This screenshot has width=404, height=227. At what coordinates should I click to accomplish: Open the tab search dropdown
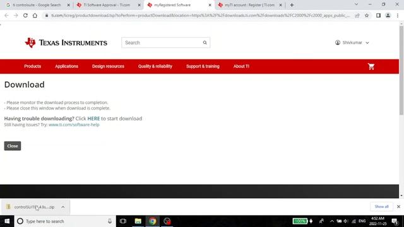[356, 4]
